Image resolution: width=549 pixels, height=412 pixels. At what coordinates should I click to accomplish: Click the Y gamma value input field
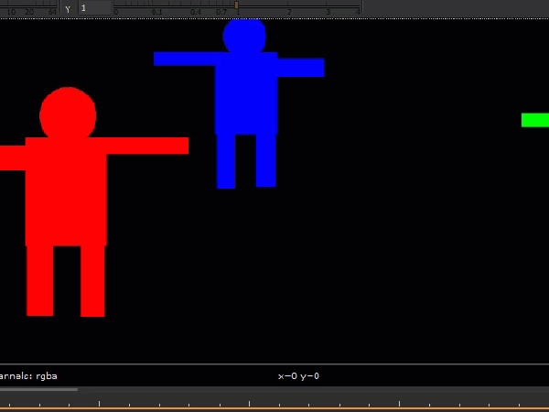point(94,7)
